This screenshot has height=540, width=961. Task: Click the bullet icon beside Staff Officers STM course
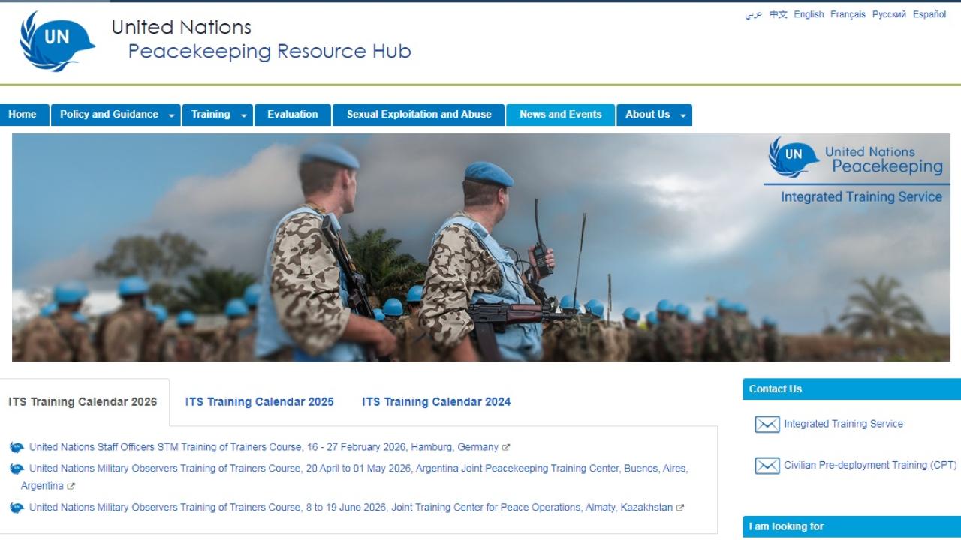pyautogui.click(x=17, y=448)
